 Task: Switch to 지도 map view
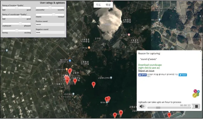98,5
